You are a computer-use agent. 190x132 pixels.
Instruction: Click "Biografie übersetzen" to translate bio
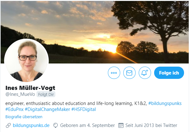tap(24, 117)
